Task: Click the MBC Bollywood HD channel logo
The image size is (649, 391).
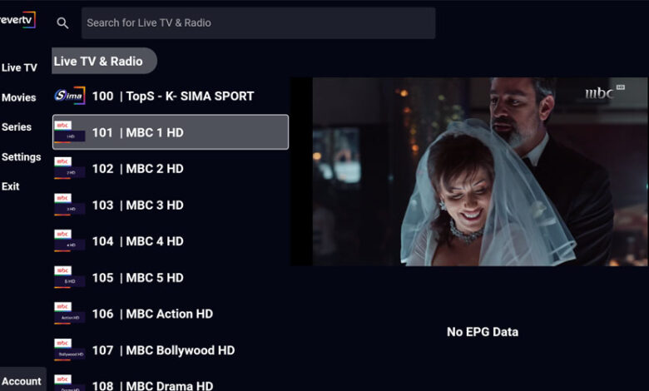Action: (69, 350)
